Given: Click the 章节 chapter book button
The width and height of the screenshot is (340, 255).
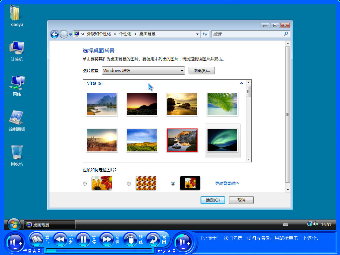Looking at the screenshot, I should (36, 240).
